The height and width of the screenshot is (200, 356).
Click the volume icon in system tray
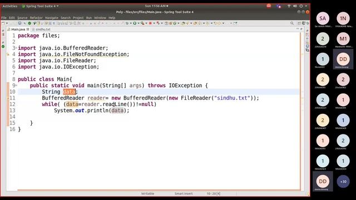(x=295, y=6)
